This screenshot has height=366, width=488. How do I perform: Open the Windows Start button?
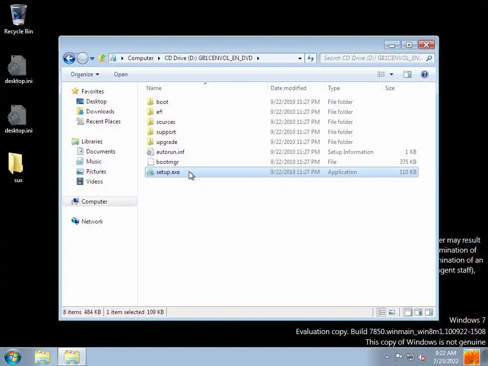click(x=13, y=356)
